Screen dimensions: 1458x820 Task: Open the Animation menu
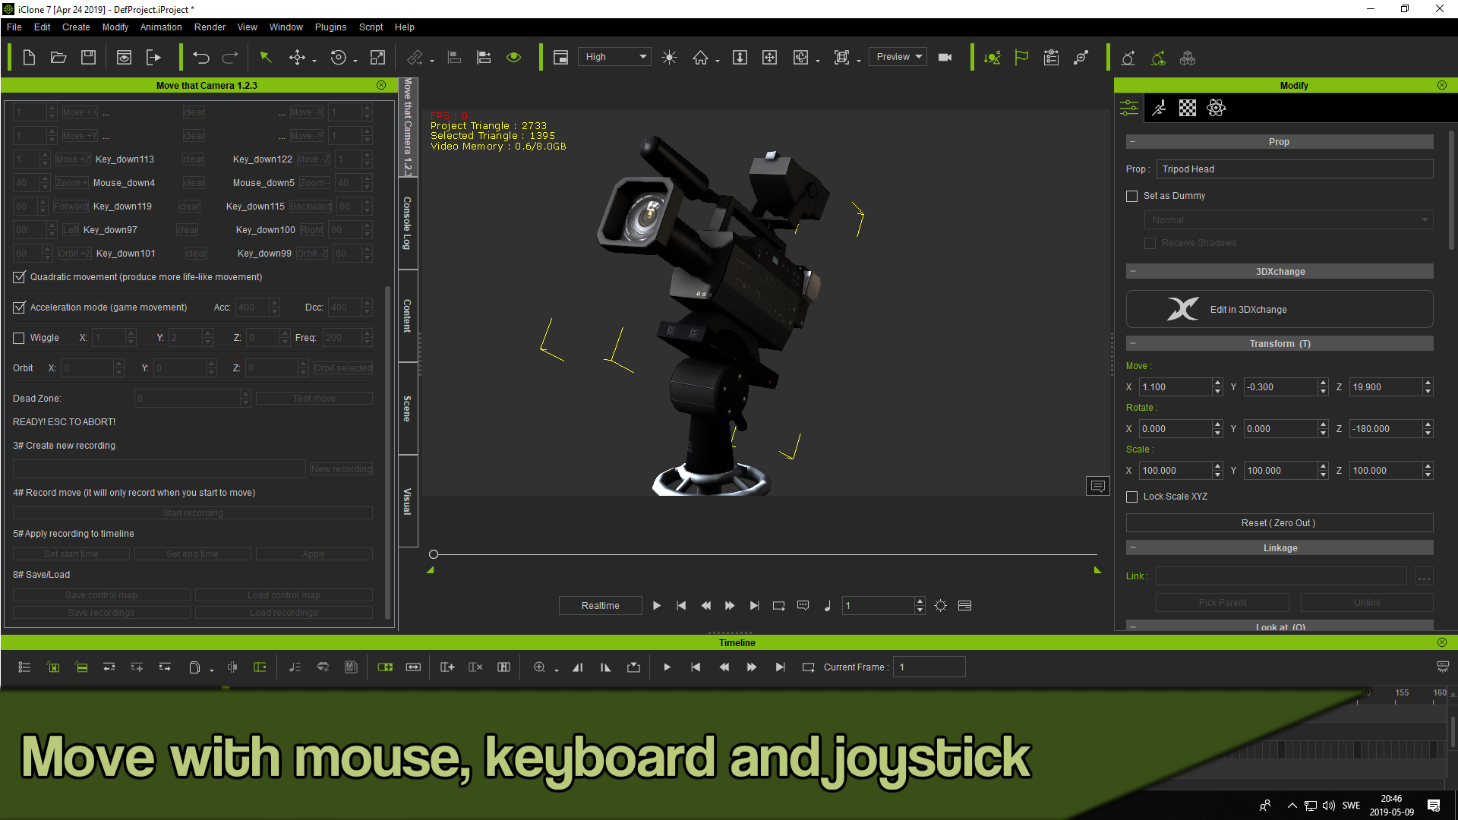pyautogui.click(x=161, y=27)
